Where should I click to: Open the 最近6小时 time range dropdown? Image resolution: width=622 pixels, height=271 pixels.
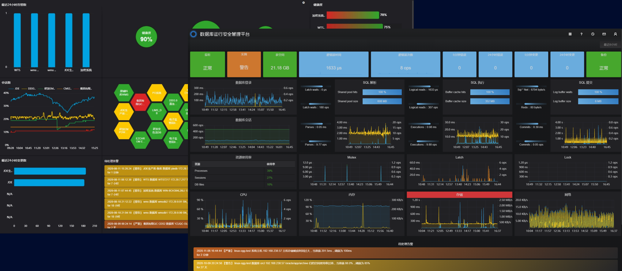610,45
